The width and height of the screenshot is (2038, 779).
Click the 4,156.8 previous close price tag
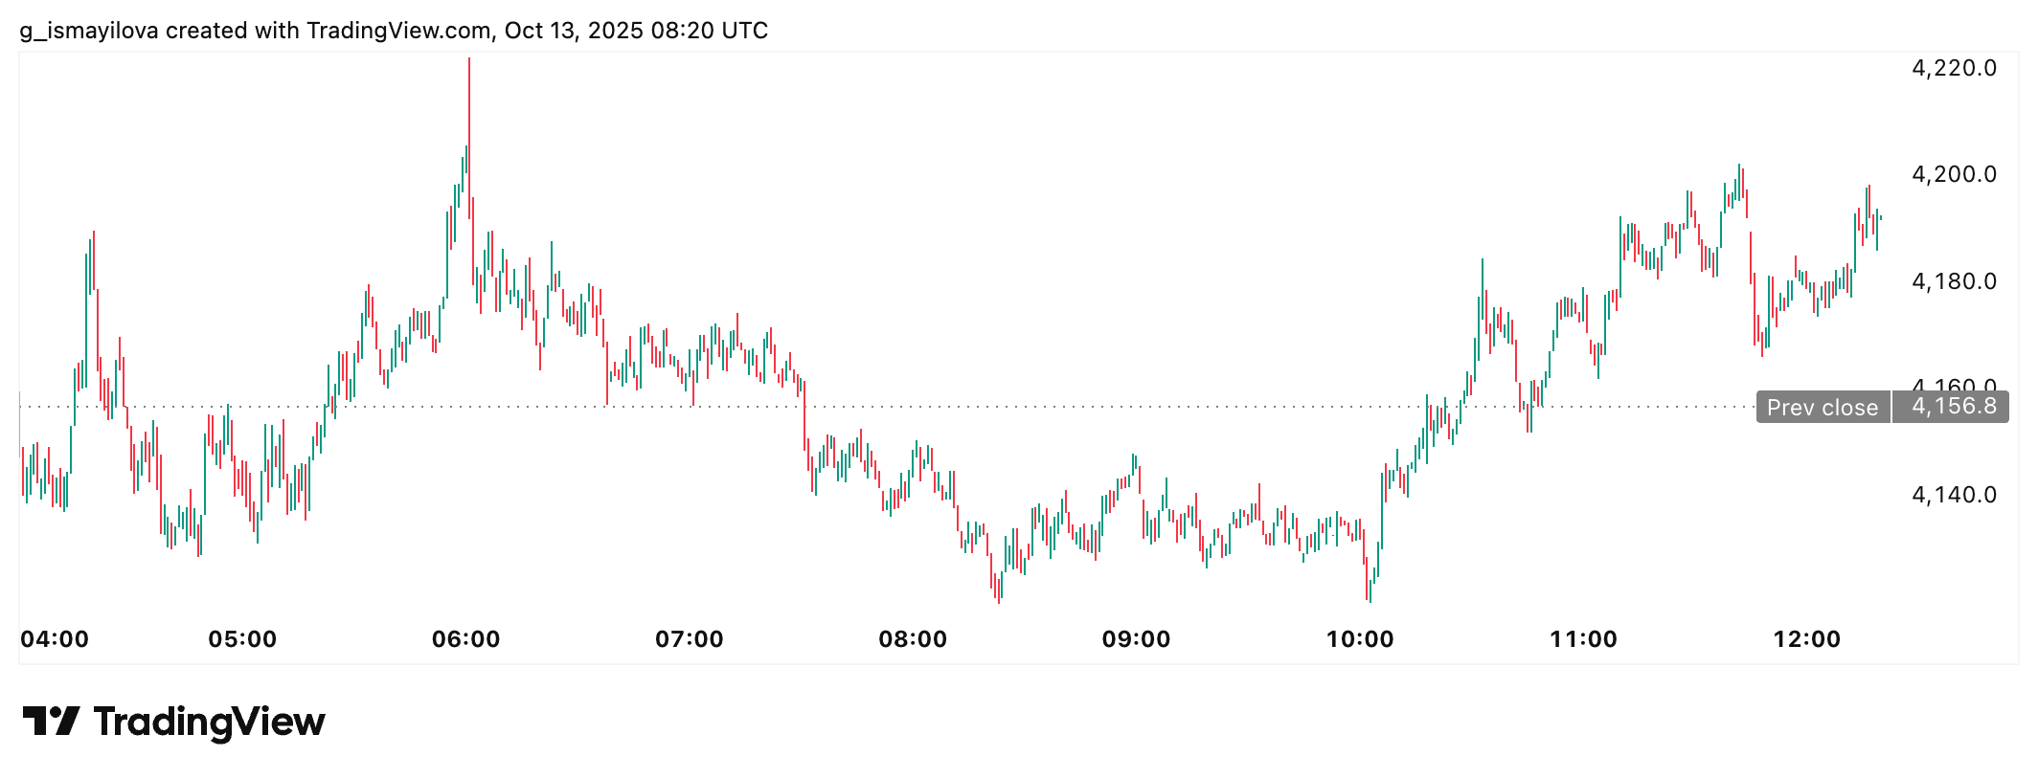click(1954, 407)
